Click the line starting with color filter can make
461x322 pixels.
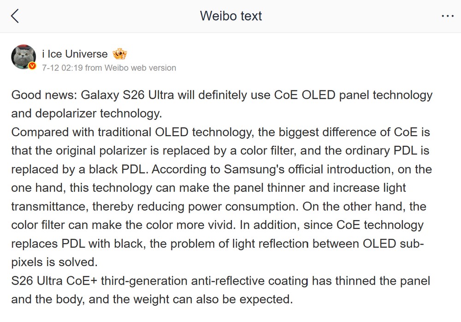218,225
